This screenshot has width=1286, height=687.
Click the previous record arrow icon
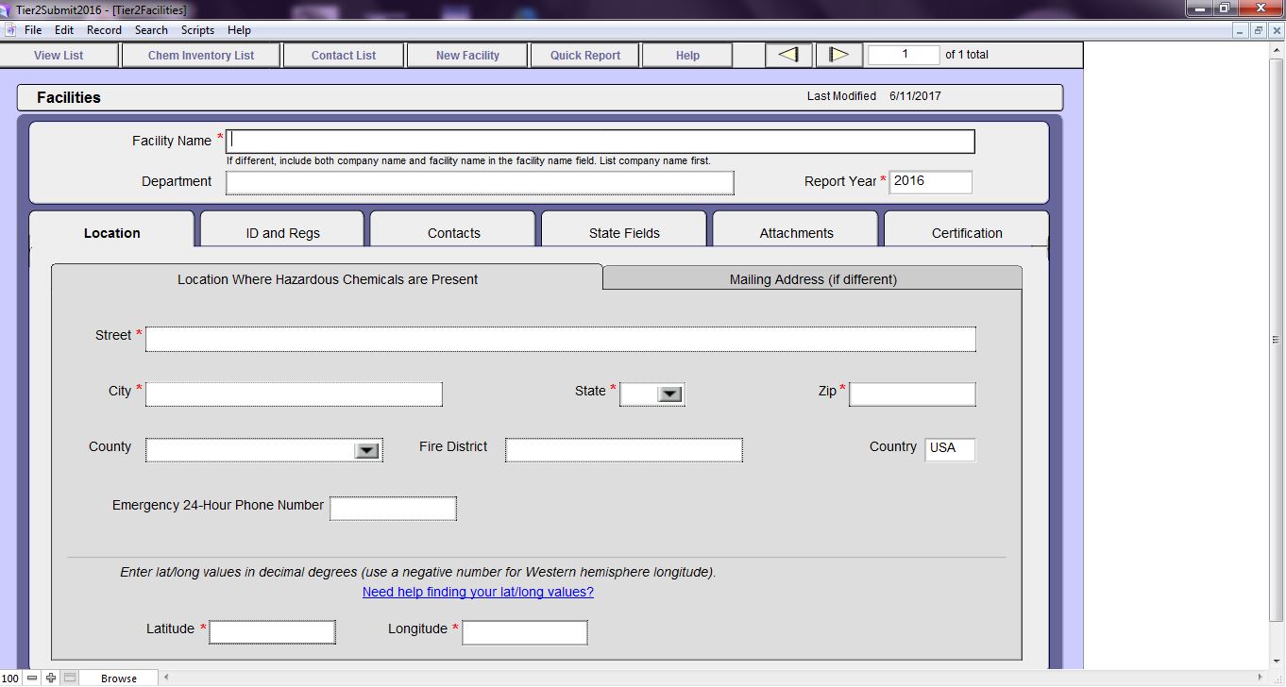[788, 54]
